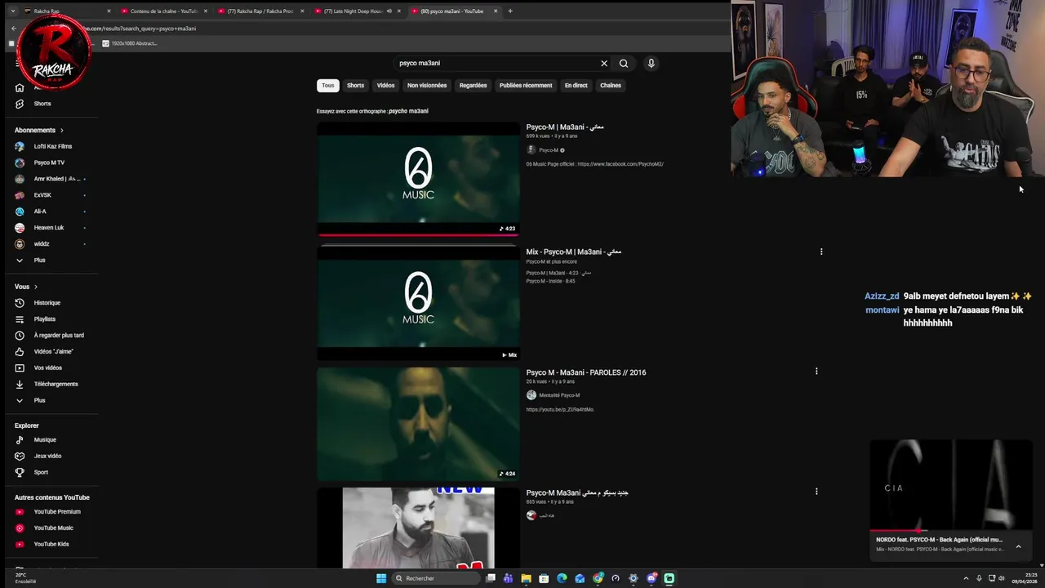Open Historique in the sidebar
The height and width of the screenshot is (588, 1045).
click(x=49, y=303)
